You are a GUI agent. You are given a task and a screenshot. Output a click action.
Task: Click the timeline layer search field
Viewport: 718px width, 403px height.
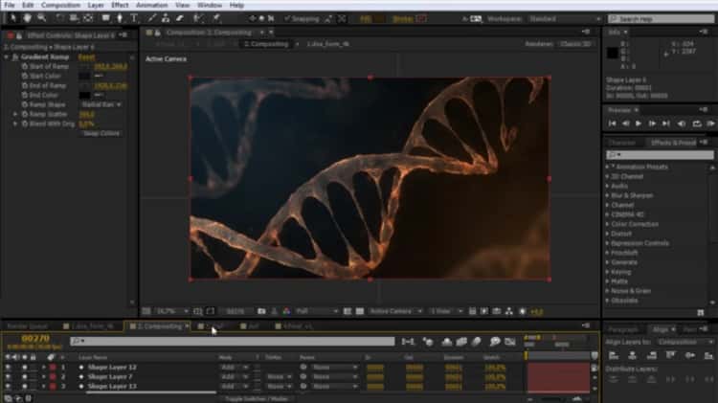(233, 341)
